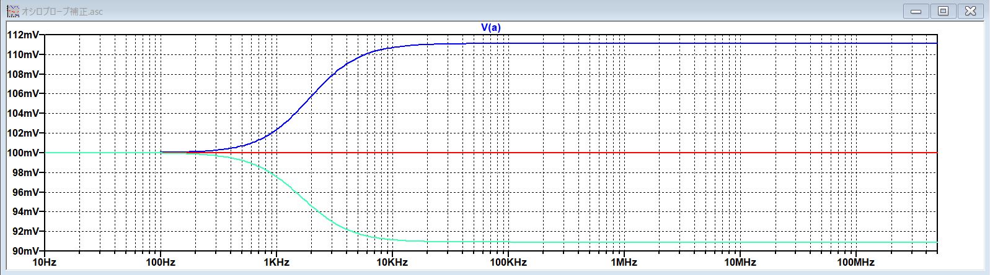Click the 102mV axis label
The height and width of the screenshot is (275, 990).
coord(22,133)
